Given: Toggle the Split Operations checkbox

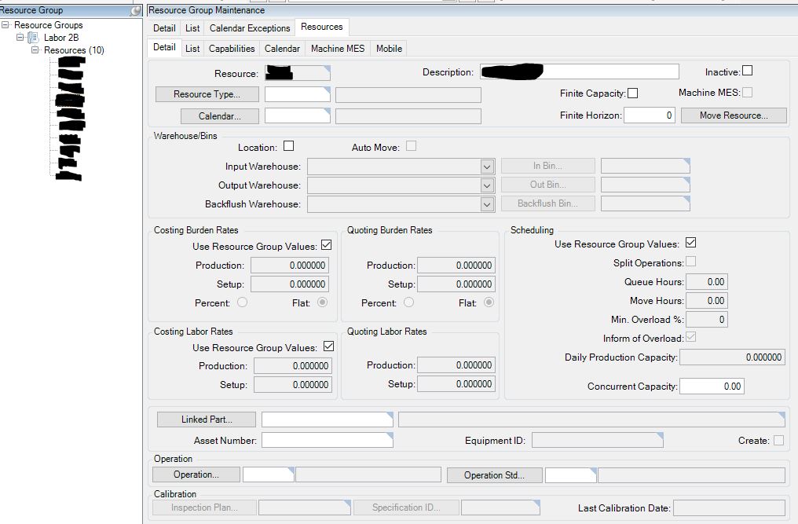Looking at the screenshot, I should click(x=690, y=262).
